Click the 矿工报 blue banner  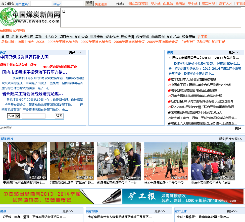tap(183, 196)
